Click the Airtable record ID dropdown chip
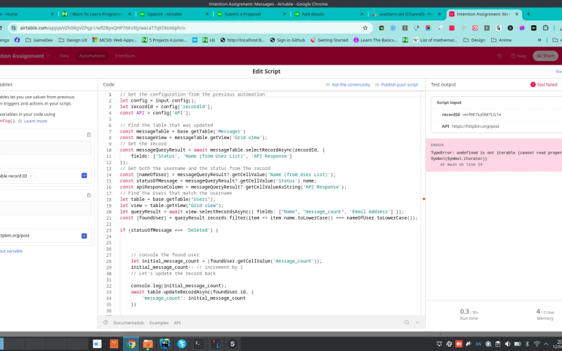Image resolution: width=562 pixels, height=351 pixels. coord(16,176)
